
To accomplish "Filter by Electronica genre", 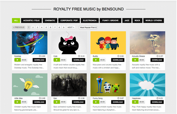I will tap(90, 21).
